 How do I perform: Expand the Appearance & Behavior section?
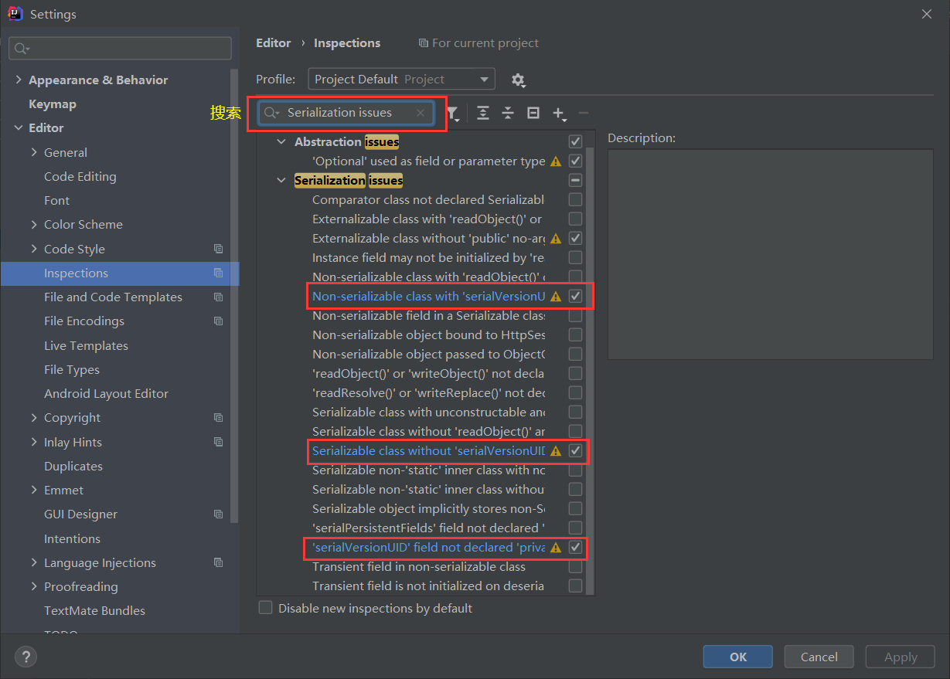(x=19, y=80)
